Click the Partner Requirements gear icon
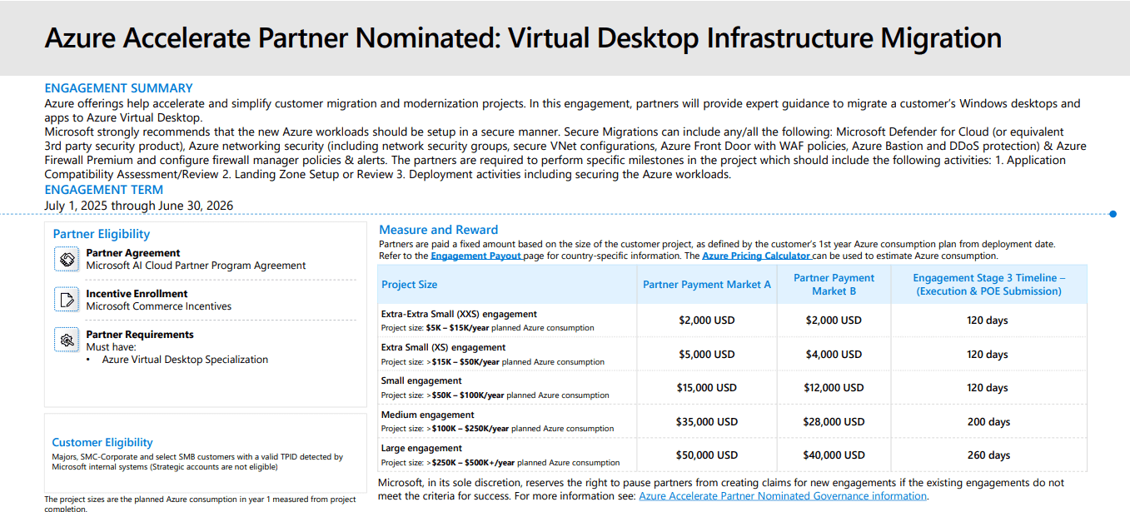 [x=66, y=340]
